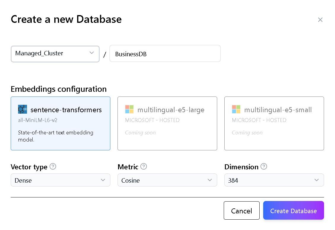This screenshot has width=335, height=230.
Task: Expand the Dimension 384 dropdown
Action: pos(274,180)
